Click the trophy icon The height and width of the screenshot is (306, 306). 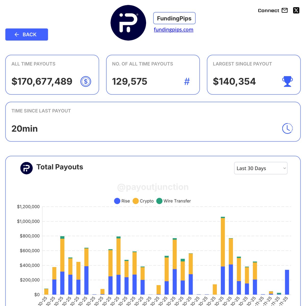click(287, 81)
